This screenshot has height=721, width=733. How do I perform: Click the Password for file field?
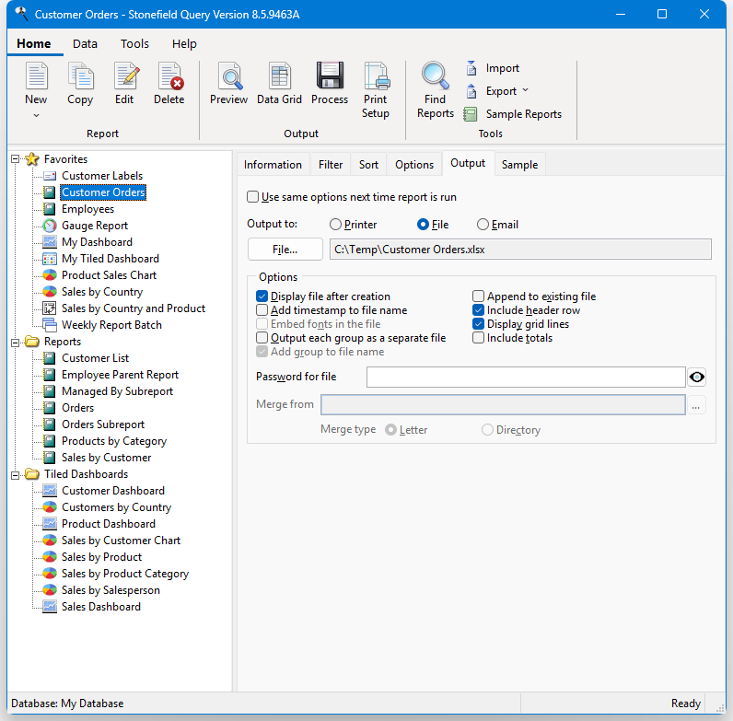coord(525,377)
